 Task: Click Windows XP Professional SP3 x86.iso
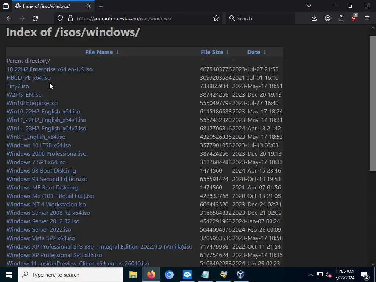coord(54,255)
